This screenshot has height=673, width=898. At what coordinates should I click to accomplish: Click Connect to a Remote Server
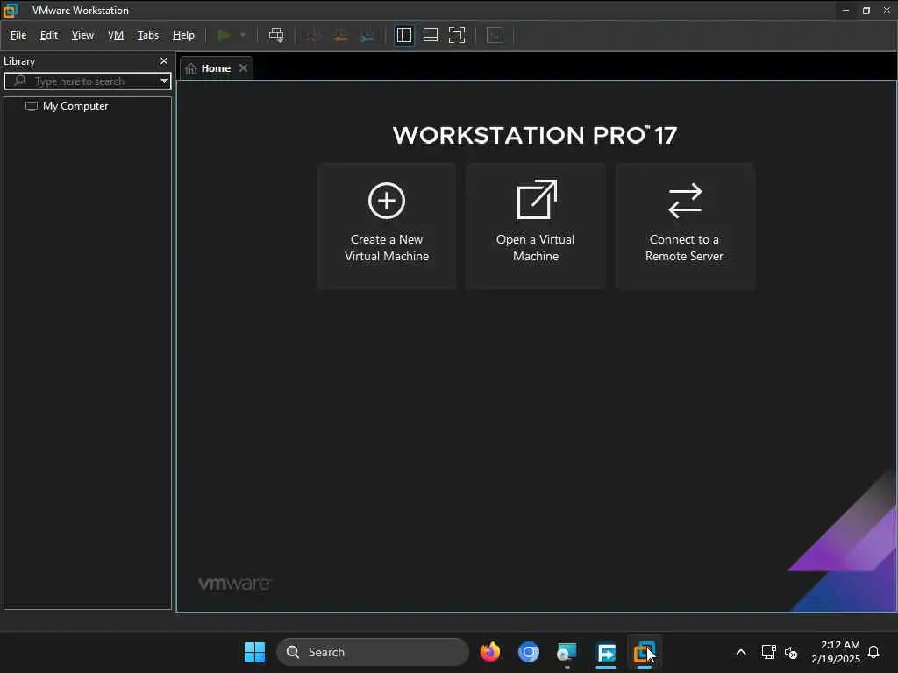pos(685,226)
